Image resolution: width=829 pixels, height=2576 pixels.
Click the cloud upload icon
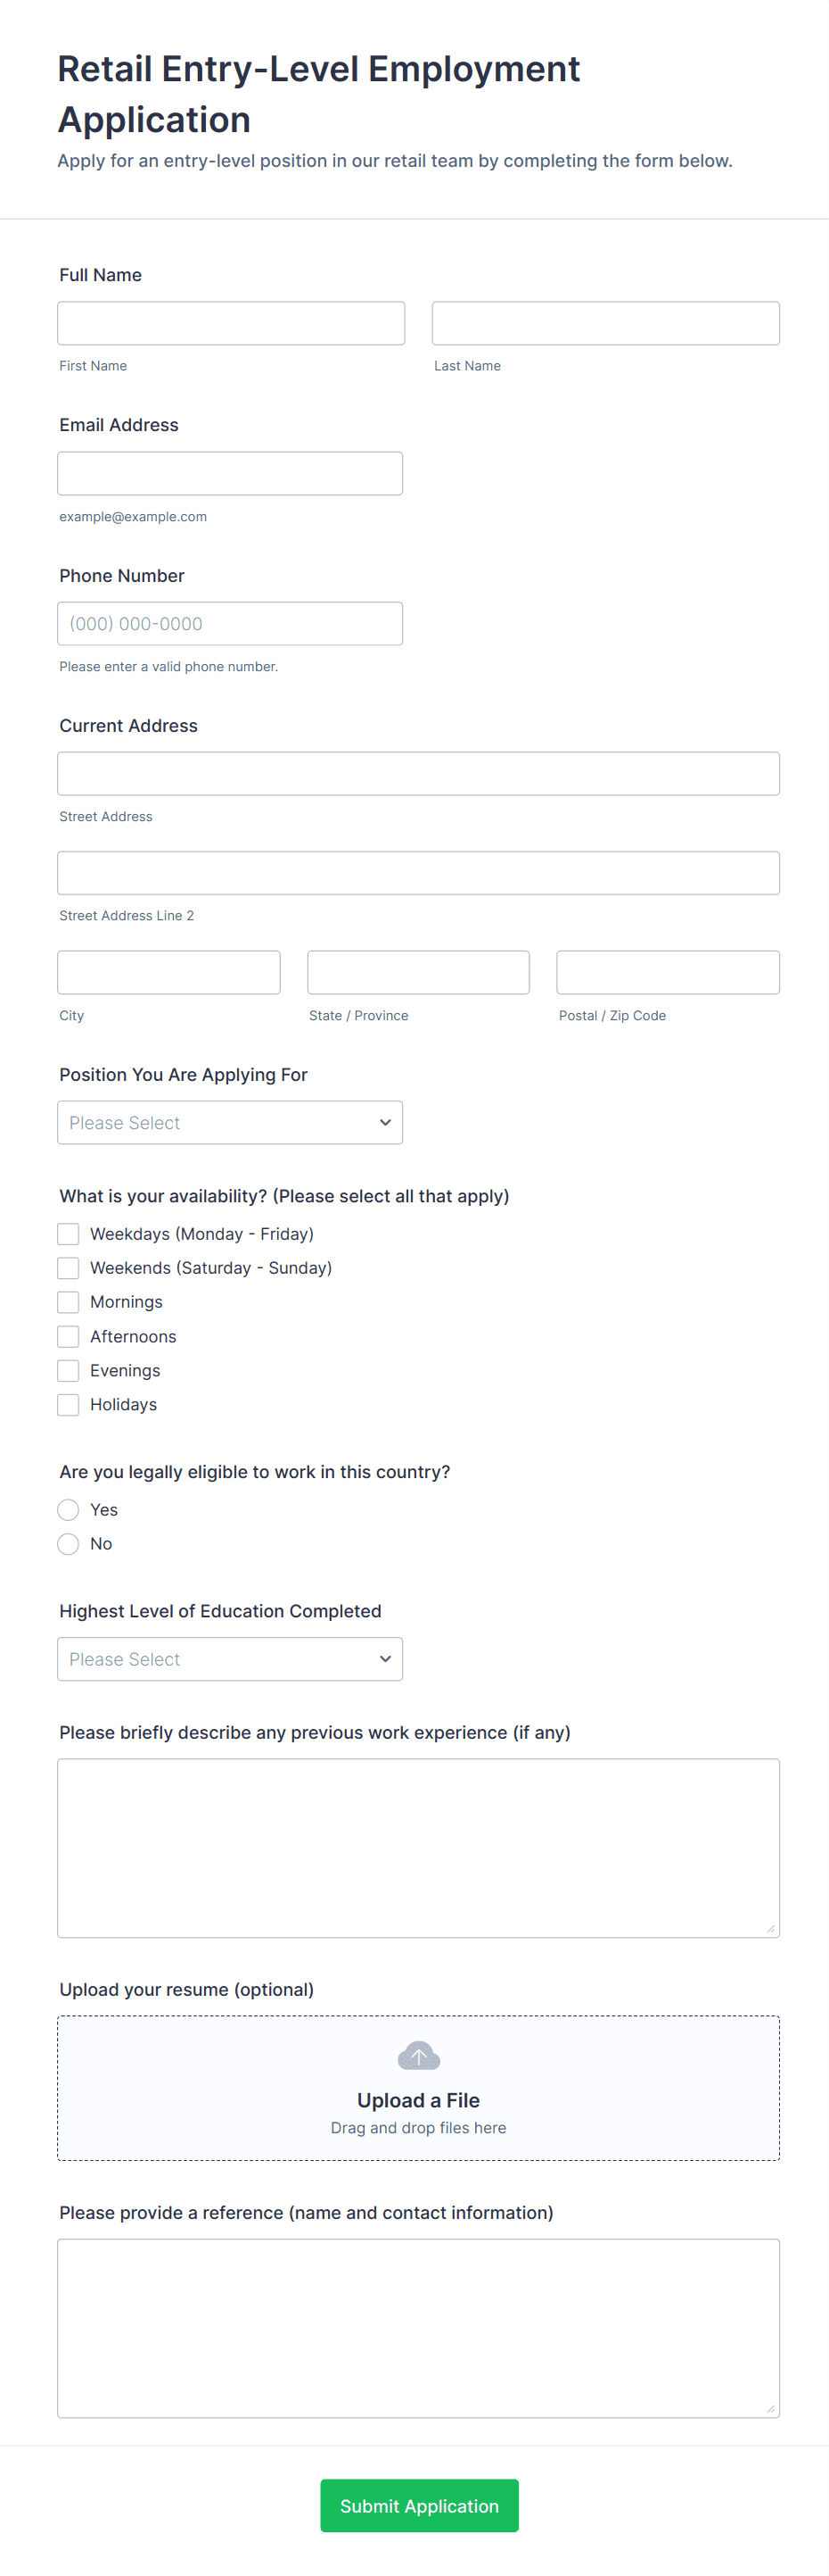click(418, 2056)
